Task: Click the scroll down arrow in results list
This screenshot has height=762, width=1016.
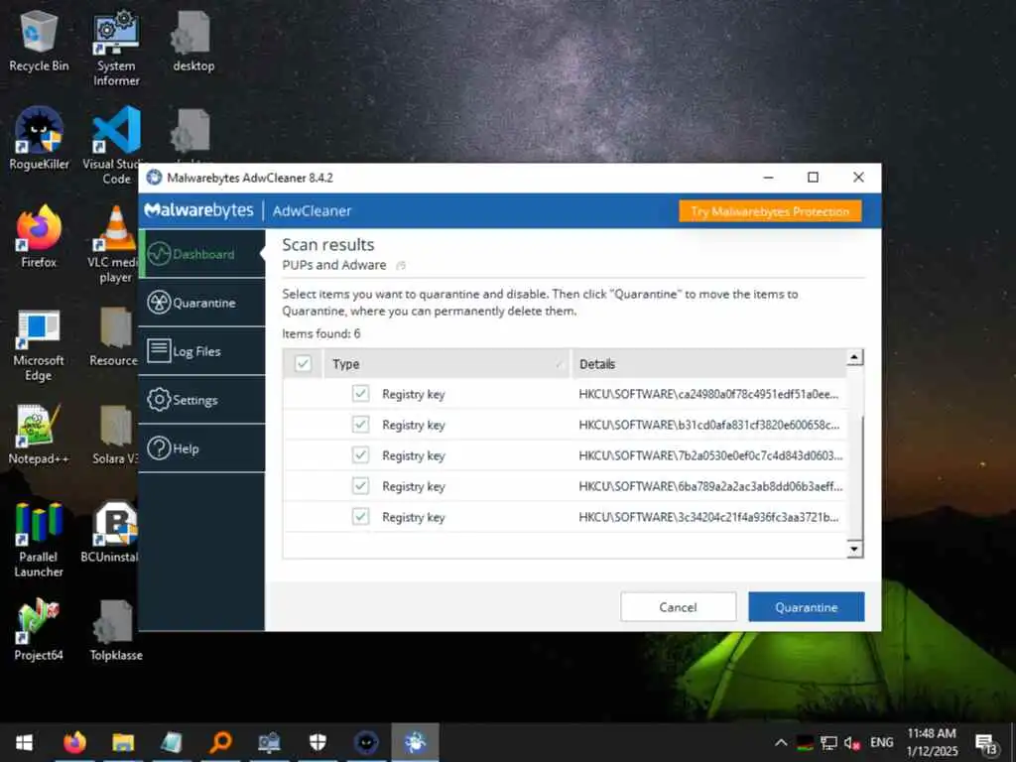Action: coord(854,550)
